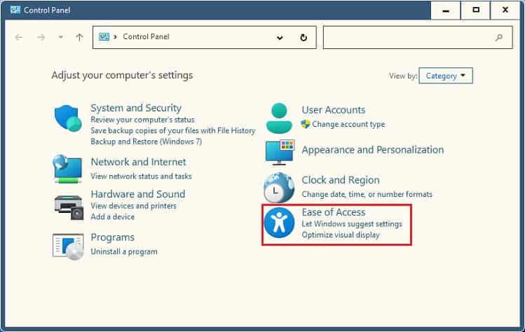Open the Clock and Region globe icon
Viewport: 525px width, 332px height.
[x=279, y=188]
